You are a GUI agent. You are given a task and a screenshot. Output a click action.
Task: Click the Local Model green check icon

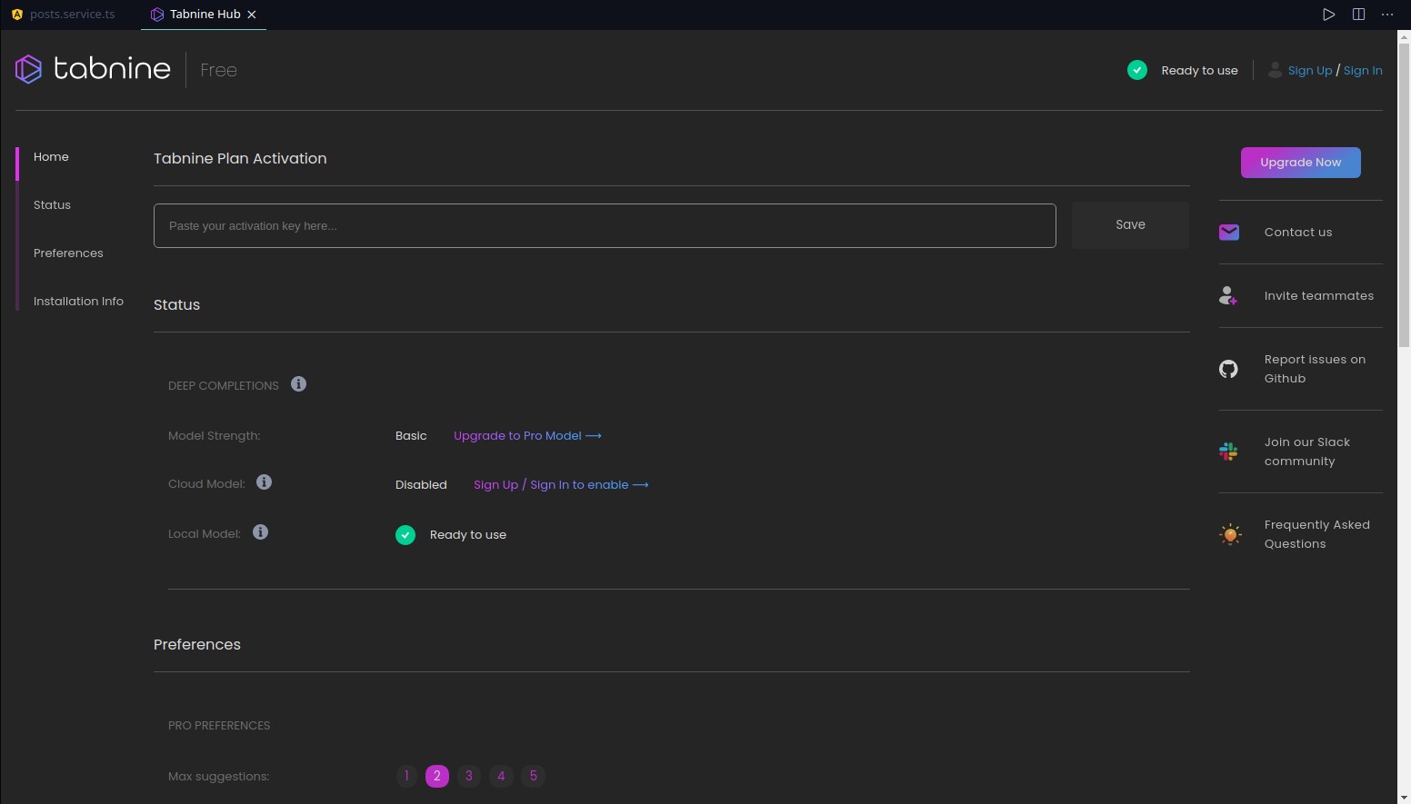[405, 535]
